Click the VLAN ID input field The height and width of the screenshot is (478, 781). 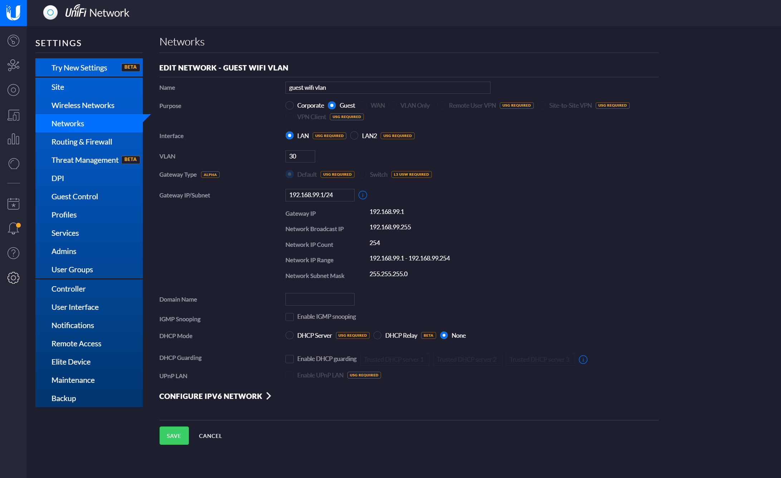(300, 156)
